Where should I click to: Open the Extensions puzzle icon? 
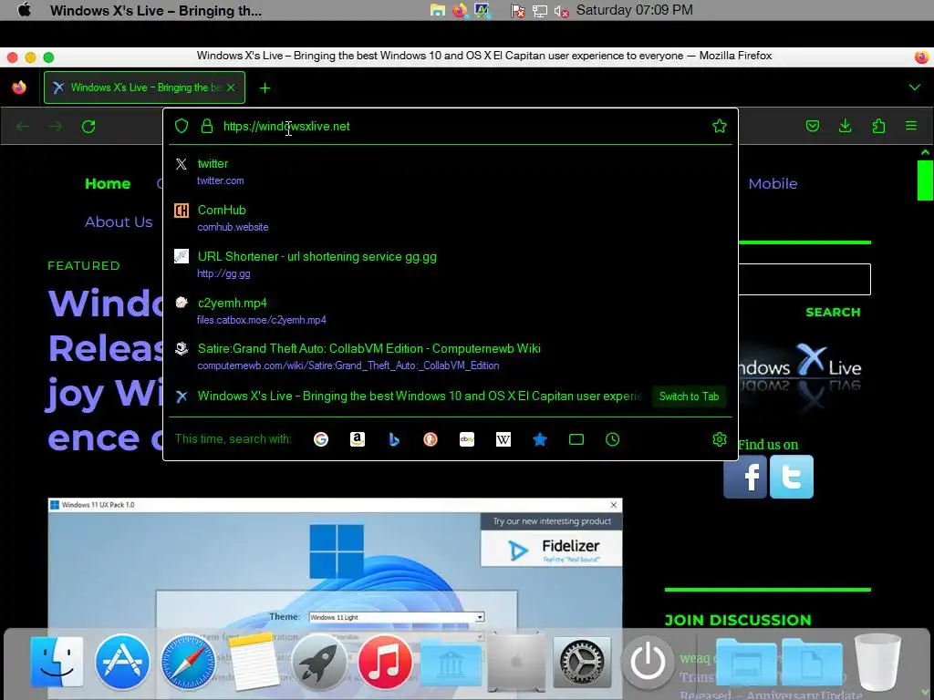coord(878,126)
